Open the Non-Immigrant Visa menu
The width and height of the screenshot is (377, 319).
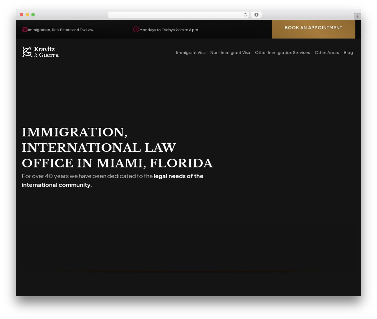230,53
